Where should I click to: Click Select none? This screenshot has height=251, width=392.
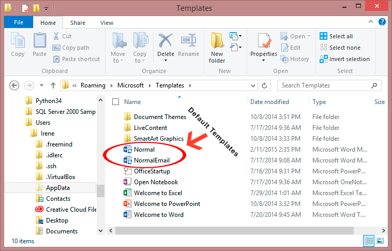coord(340,48)
